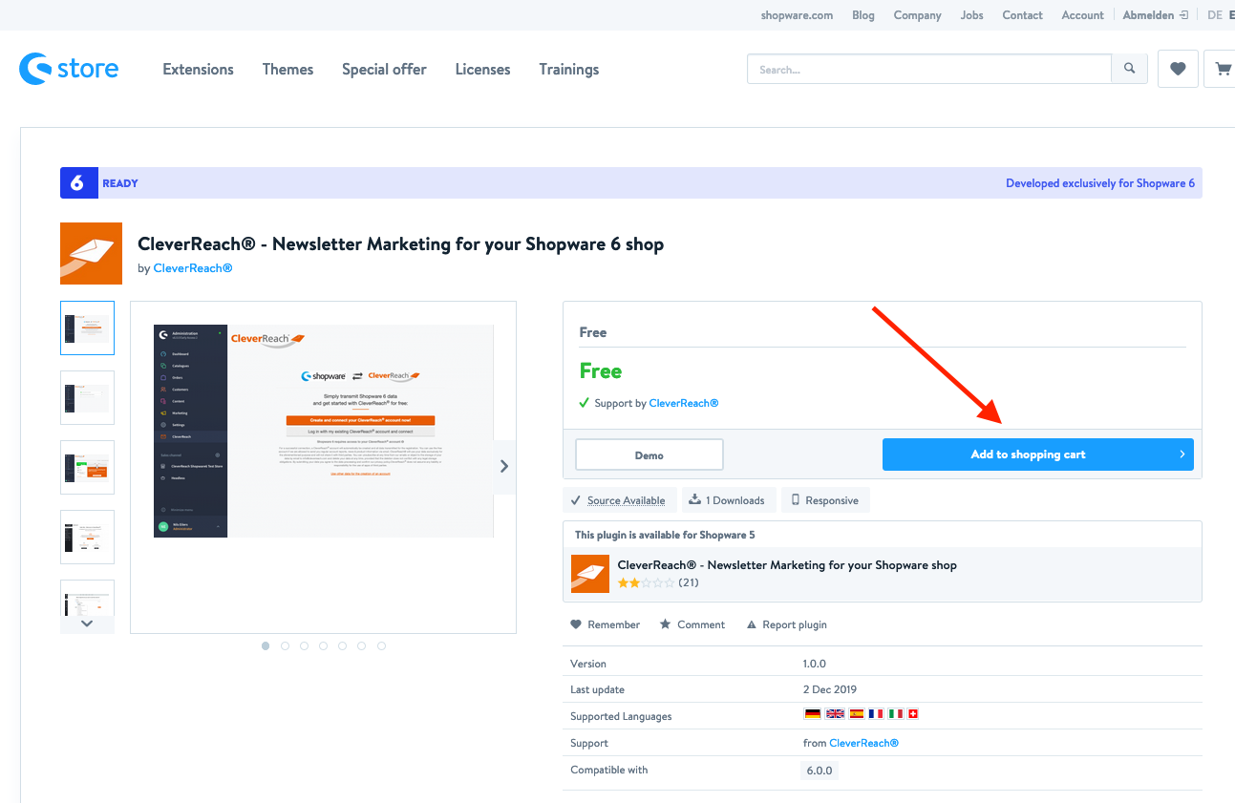Screen dimensions: 1235x803
Task: Click the Shopware 6 badge icon
Action: click(x=78, y=183)
